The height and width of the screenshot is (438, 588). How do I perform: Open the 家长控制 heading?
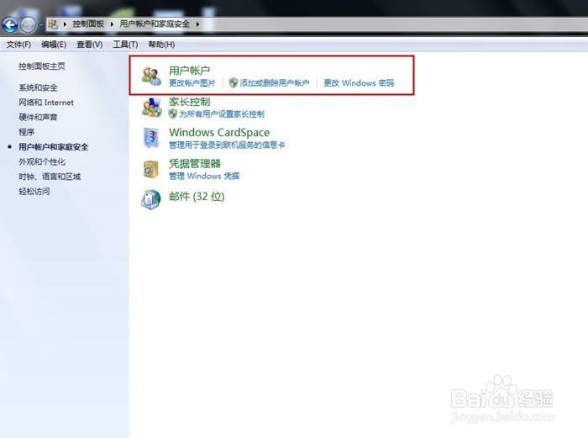[x=189, y=102]
